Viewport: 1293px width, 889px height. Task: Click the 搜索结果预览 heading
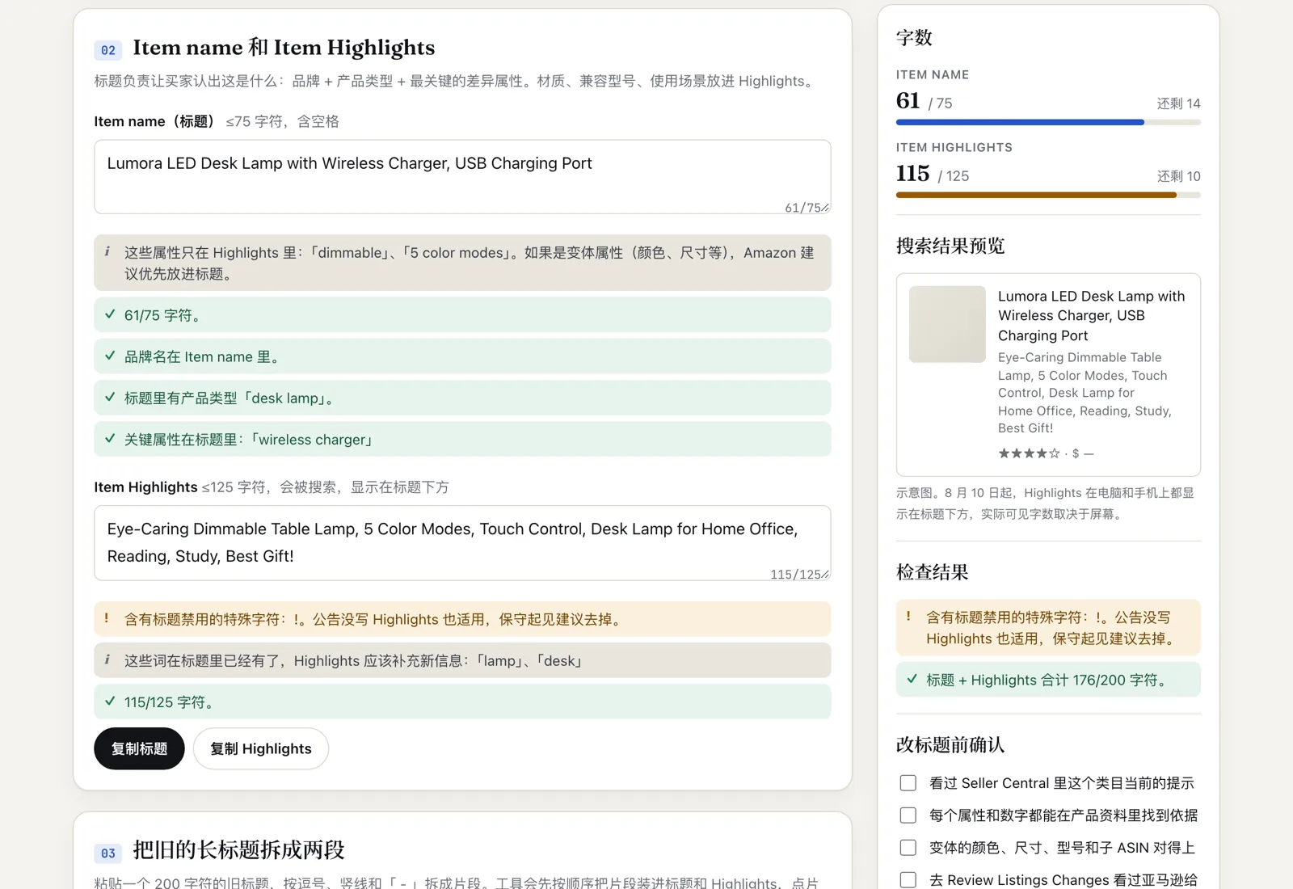click(x=950, y=246)
